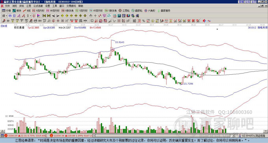The image size is (268, 143).
Task: Open 赢家服务 service with dollar icon
Action: (164, 10)
